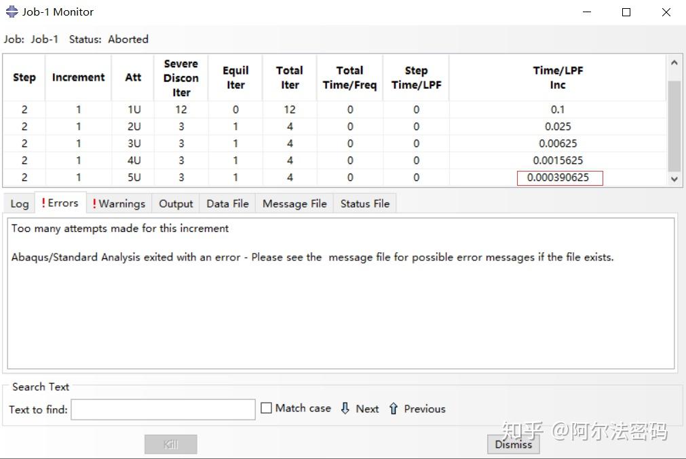
Task: Switch to the Log tab
Action: [x=20, y=203]
